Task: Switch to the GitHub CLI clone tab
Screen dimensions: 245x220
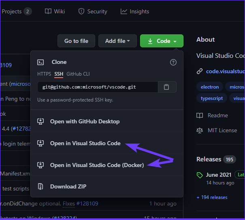Action: click(x=78, y=74)
